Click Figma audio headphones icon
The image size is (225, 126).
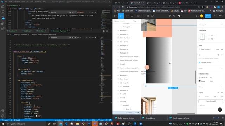click(197, 16)
